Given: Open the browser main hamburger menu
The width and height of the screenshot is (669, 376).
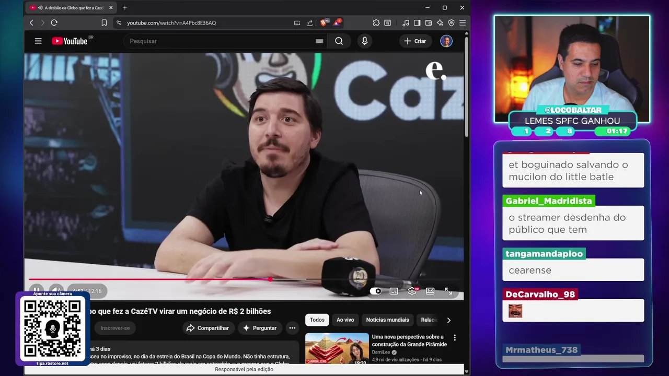Looking at the screenshot, I should (x=463, y=23).
